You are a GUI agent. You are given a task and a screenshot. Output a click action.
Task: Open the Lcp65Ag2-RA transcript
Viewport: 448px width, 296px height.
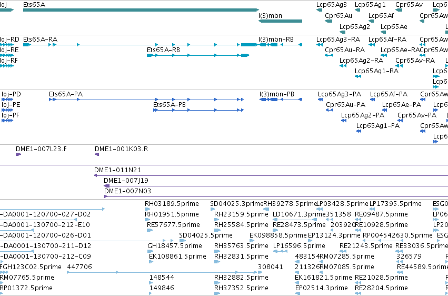(x=343, y=66)
